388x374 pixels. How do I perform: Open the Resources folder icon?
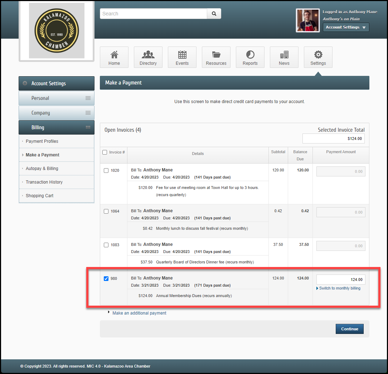tap(216, 55)
